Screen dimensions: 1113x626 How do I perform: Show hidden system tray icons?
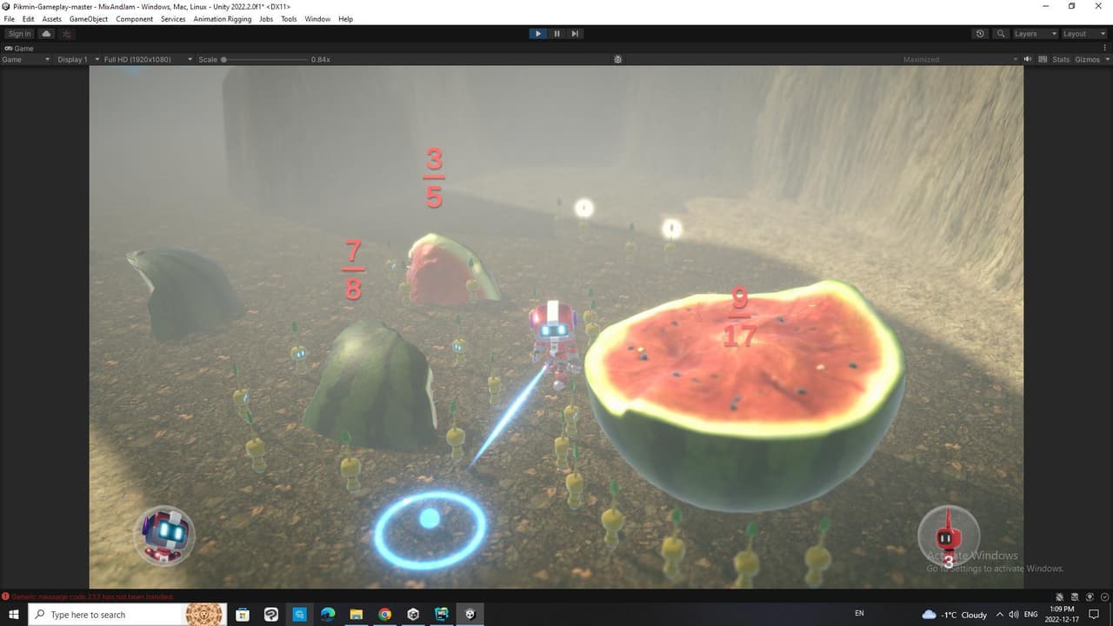click(x=1000, y=615)
